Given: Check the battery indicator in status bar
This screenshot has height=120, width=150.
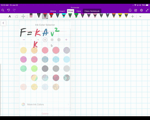Looking at the screenshot, I should click(147, 5).
